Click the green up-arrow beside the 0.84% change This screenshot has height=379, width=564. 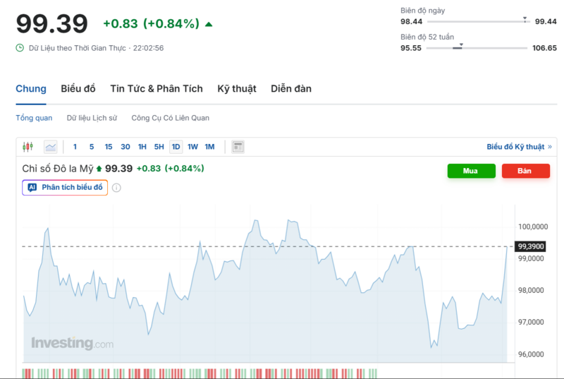click(x=209, y=24)
